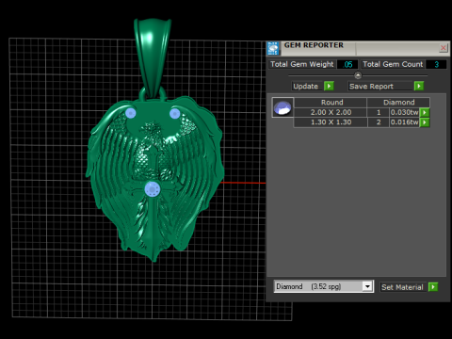Open the Diamond material dropdown

click(x=367, y=286)
